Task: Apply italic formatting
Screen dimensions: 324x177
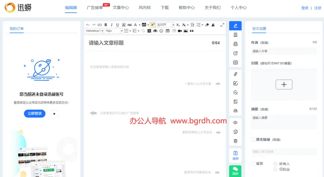Action: pos(112,25)
